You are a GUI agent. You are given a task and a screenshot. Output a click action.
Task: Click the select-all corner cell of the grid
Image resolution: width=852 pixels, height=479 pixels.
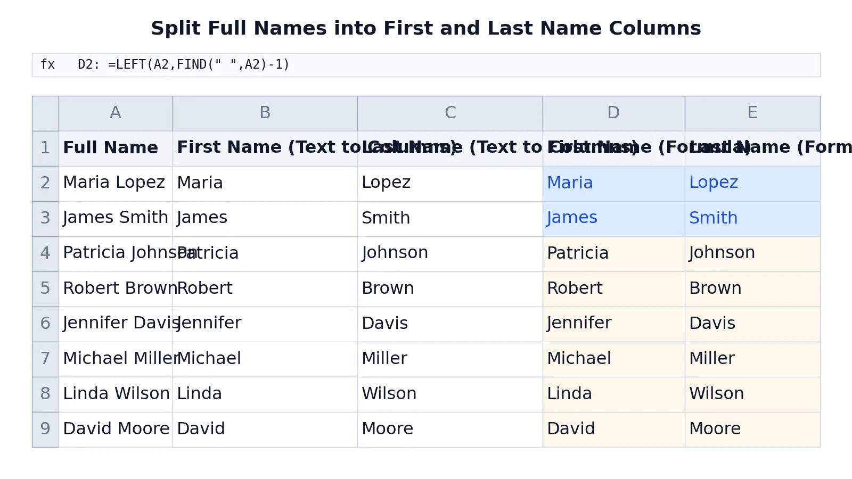coord(45,113)
